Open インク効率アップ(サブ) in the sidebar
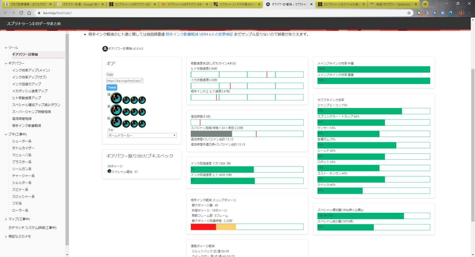Viewport: 475px width, 257px height. pos(29,77)
